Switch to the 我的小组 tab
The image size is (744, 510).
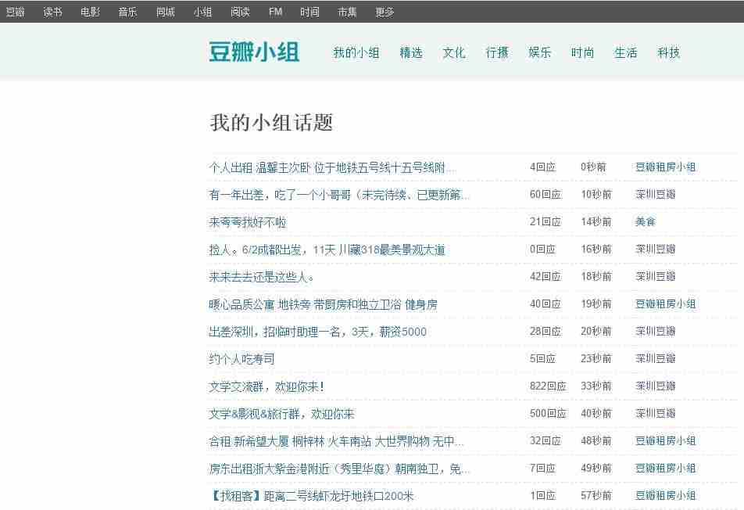click(356, 52)
